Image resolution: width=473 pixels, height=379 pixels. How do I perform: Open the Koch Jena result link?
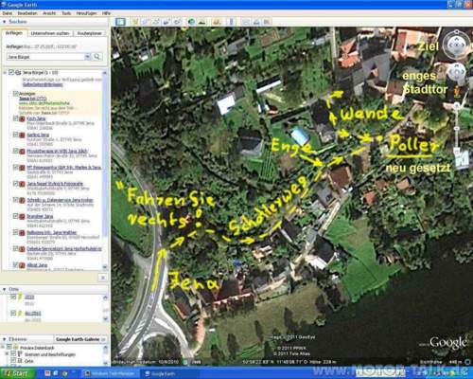click(36, 118)
